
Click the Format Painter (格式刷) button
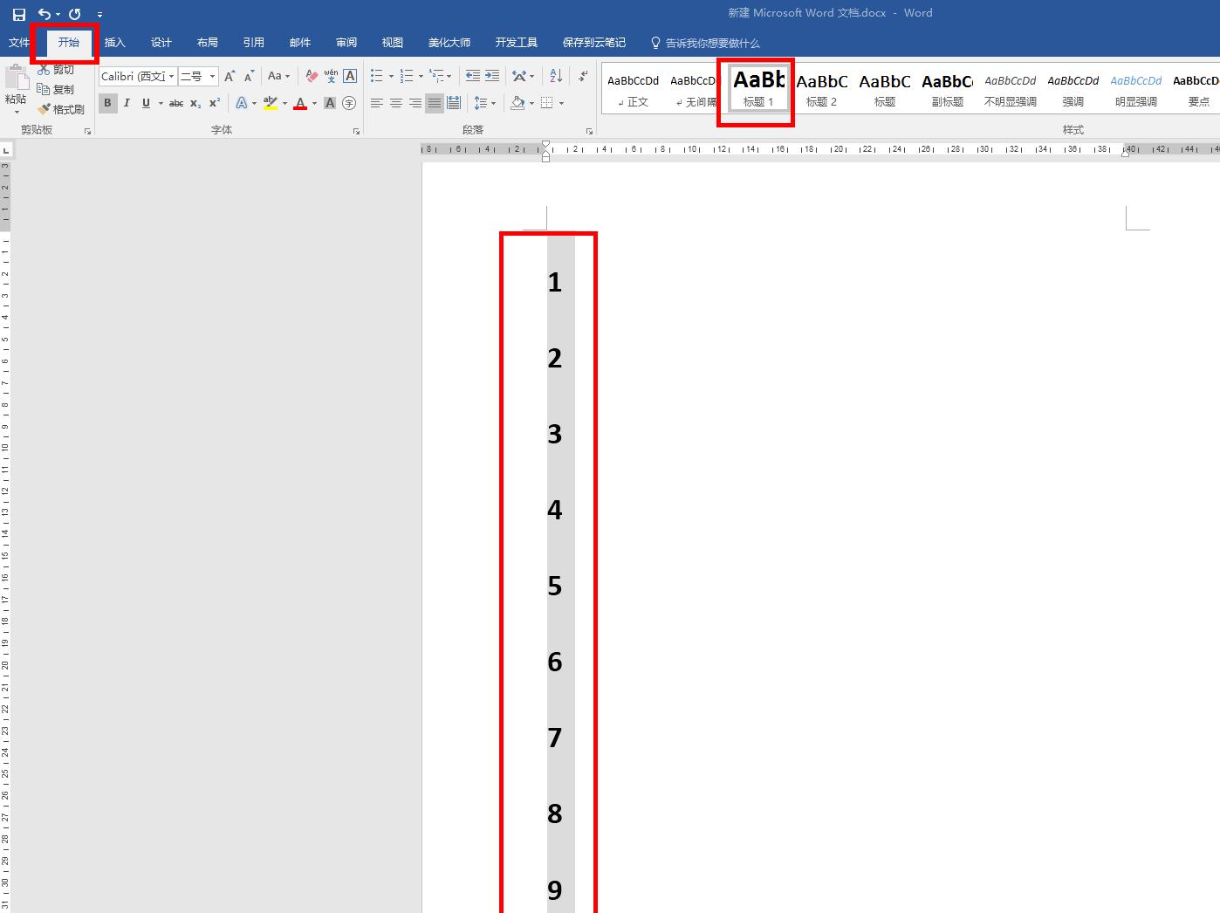point(61,109)
